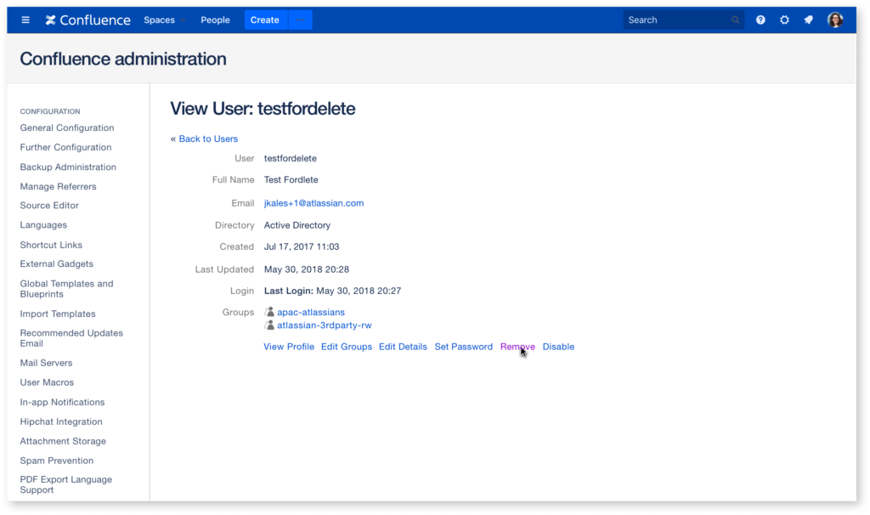This screenshot has height=515, width=870.
Task: Open the hamburger menu in the header
Action: [25, 20]
